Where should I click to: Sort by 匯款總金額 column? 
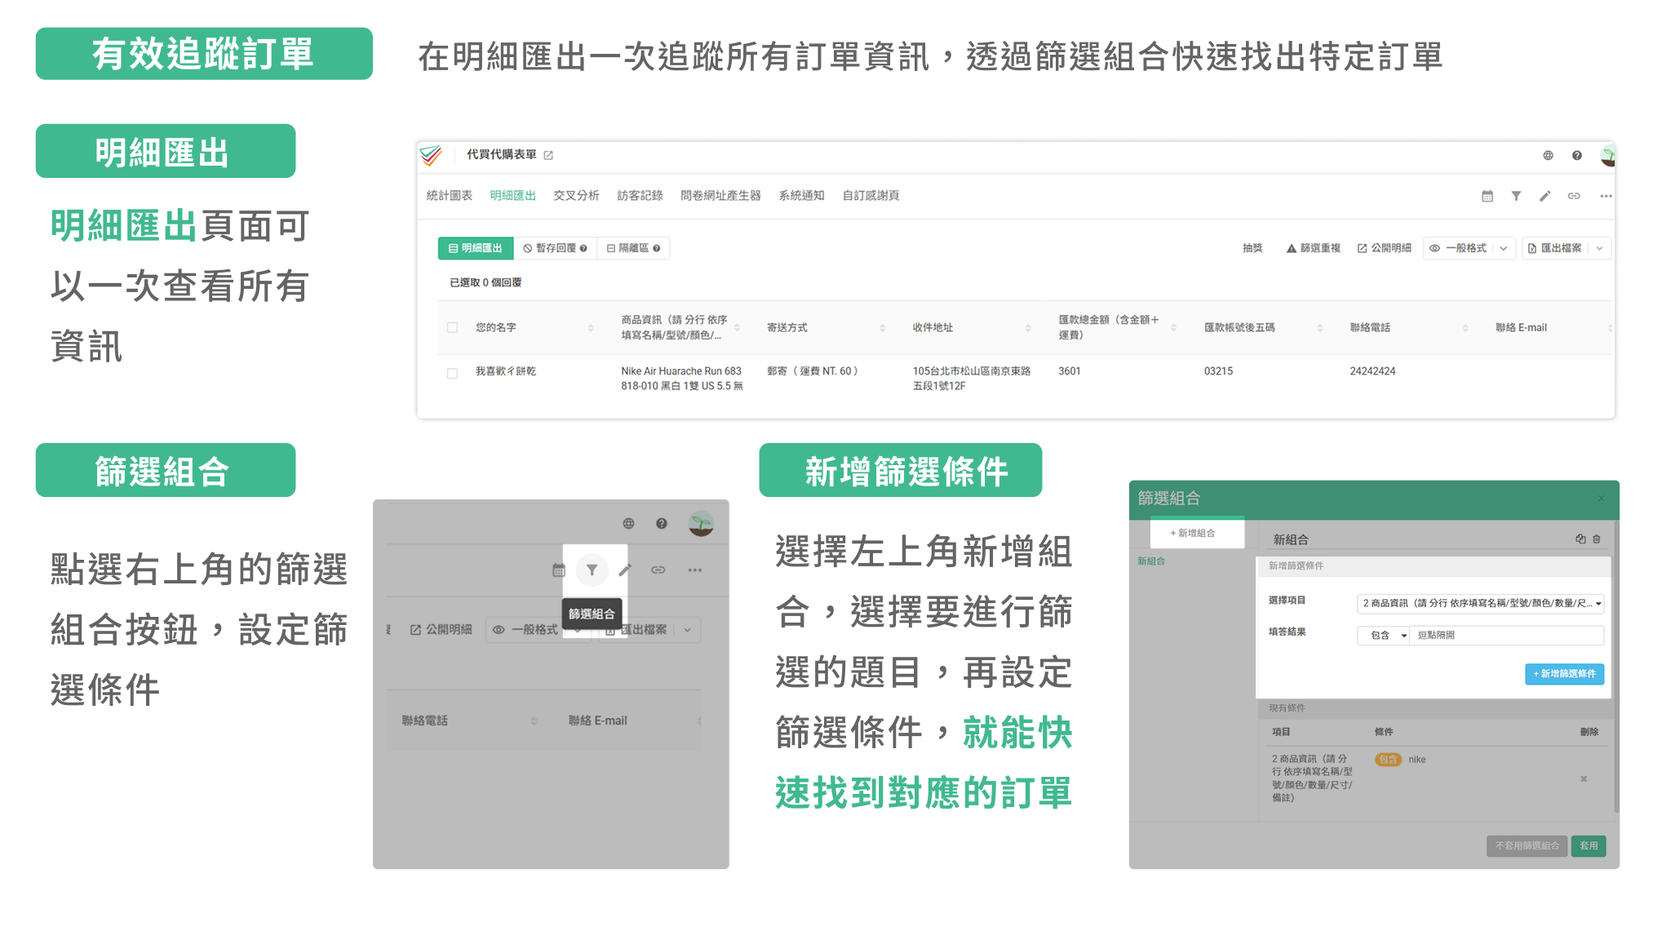coord(1173,328)
